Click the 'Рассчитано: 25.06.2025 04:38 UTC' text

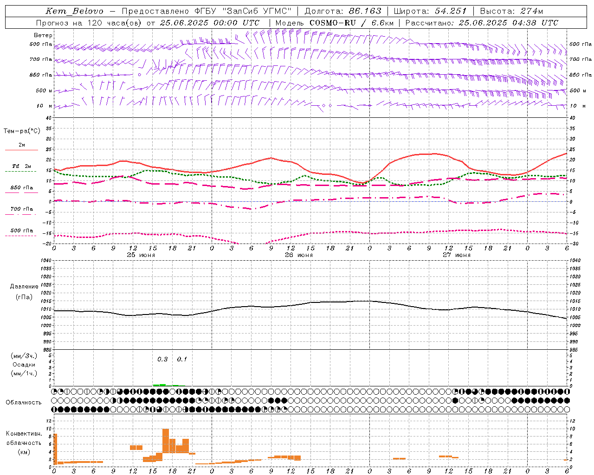tap(482, 23)
